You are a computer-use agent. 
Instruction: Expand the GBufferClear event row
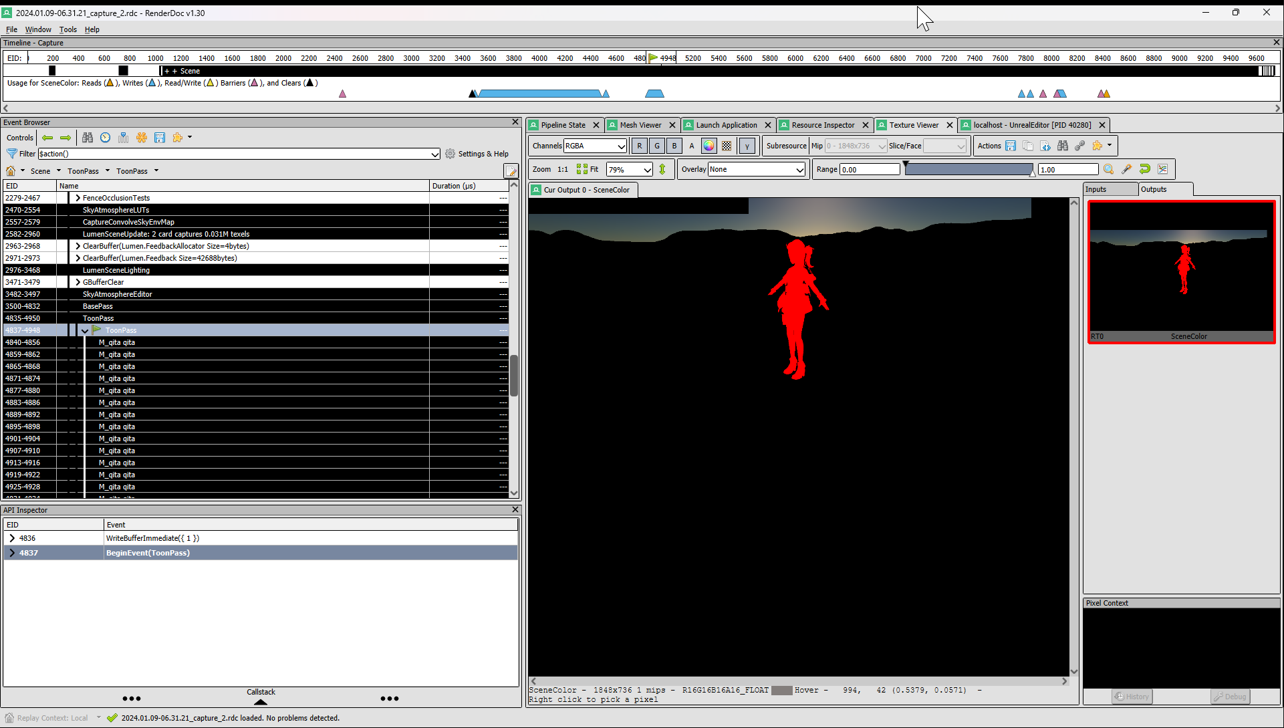click(78, 282)
